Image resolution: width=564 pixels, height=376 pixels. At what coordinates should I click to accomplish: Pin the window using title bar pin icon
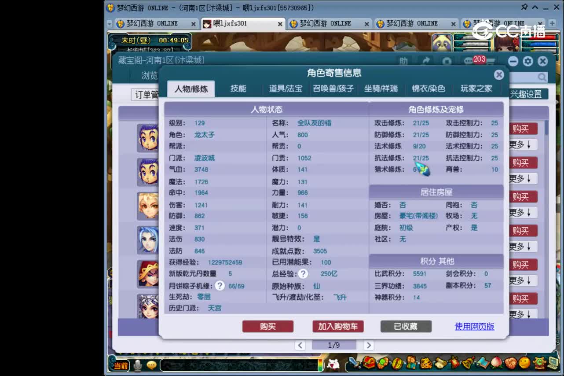[x=524, y=7]
